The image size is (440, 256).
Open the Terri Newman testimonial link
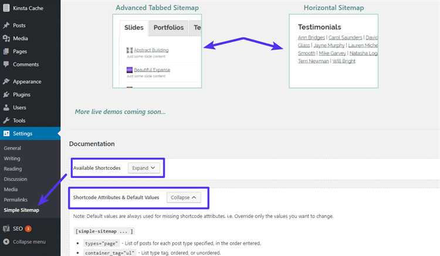(313, 61)
